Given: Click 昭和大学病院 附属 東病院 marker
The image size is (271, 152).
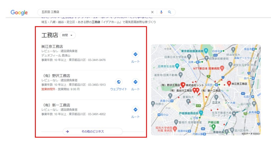Looking at the screenshot, I should click(175, 129).
